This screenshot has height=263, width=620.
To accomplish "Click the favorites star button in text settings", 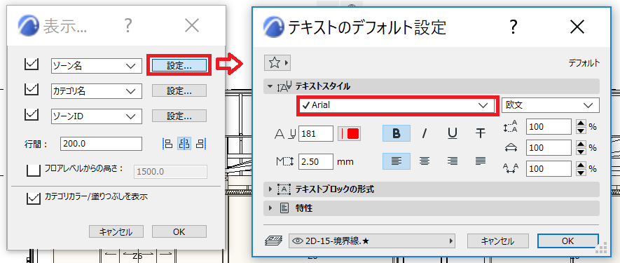I will (277, 62).
